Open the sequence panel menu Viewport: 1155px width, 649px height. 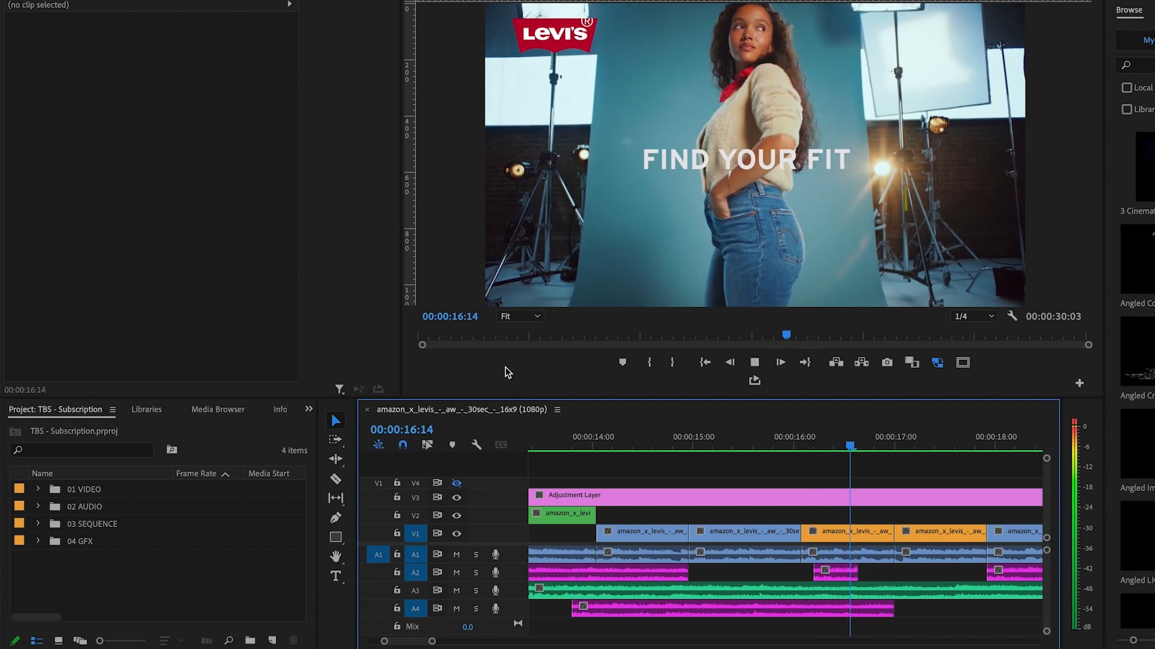pos(557,410)
